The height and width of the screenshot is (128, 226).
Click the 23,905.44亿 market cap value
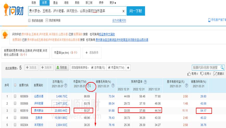click(x=61, y=111)
